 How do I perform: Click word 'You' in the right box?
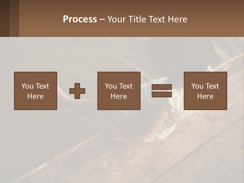(x=197, y=86)
